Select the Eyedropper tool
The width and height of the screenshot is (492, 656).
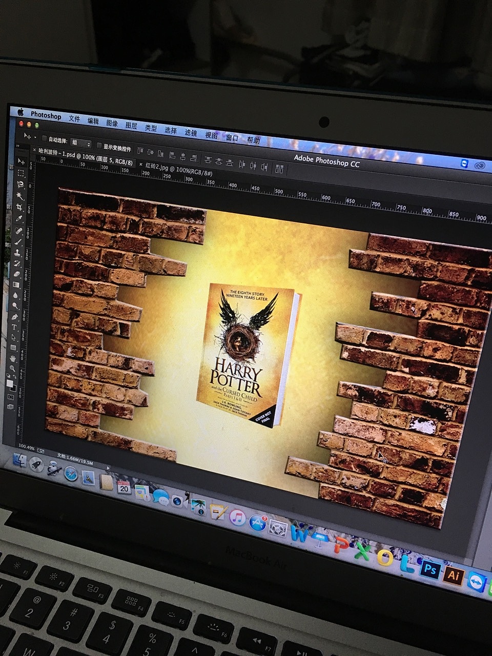(19, 218)
